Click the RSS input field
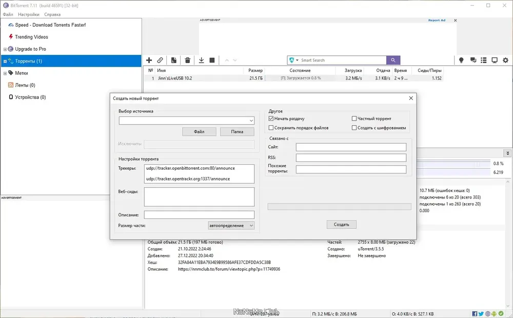 pos(351,157)
